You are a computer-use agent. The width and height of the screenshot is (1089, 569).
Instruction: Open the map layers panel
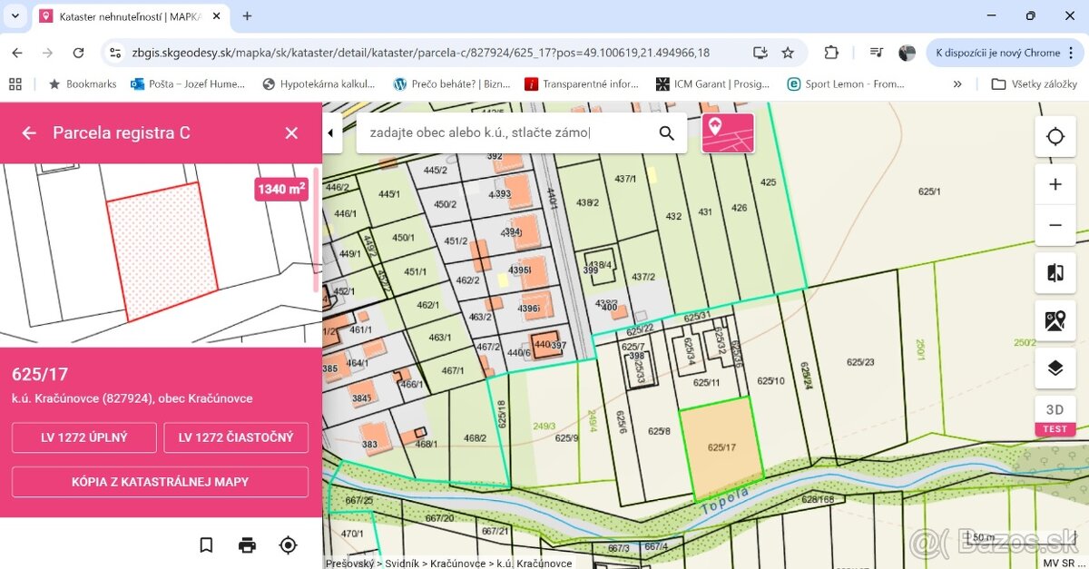(1055, 368)
